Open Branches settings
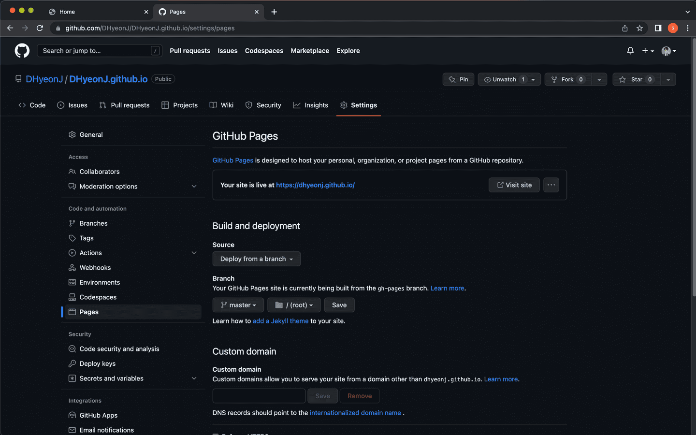Screen dimensions: 696x435 tap(131, 223)
